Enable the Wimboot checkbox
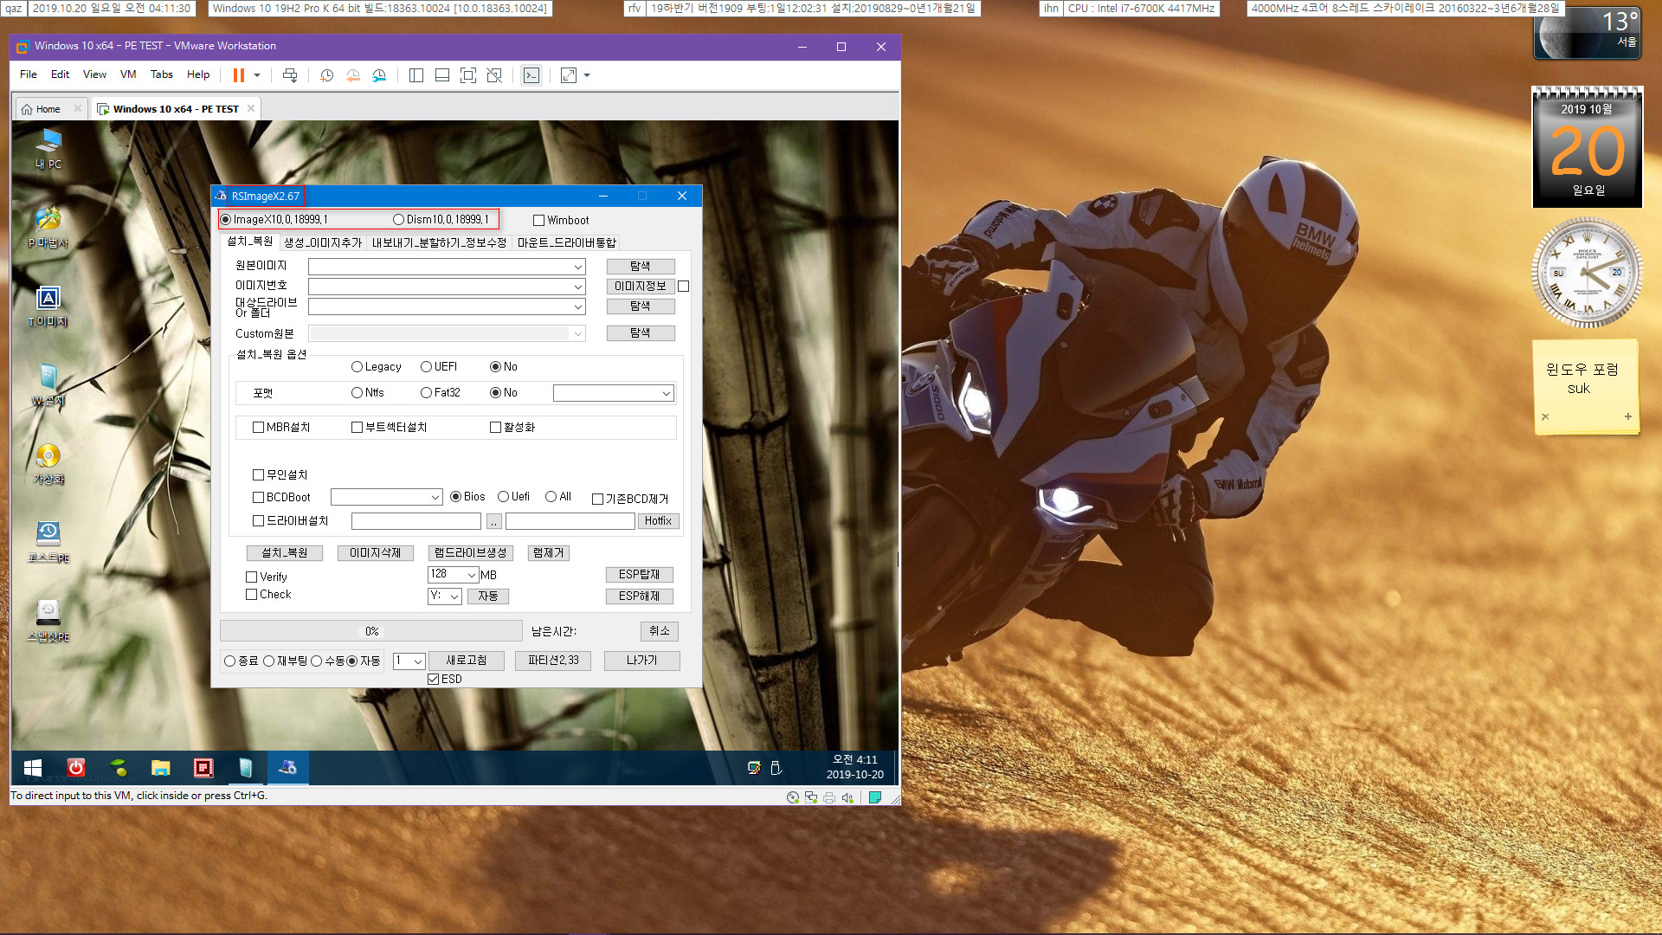The height and width of the screenshot is (935, 1662). tap(538, 221)
